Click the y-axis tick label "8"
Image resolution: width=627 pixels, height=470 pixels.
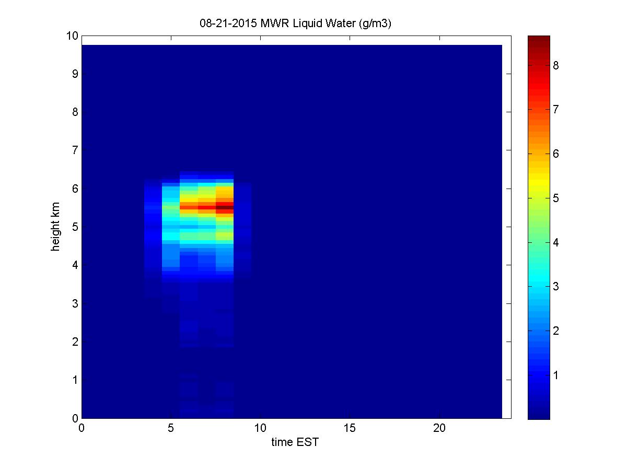pos(75,112)
